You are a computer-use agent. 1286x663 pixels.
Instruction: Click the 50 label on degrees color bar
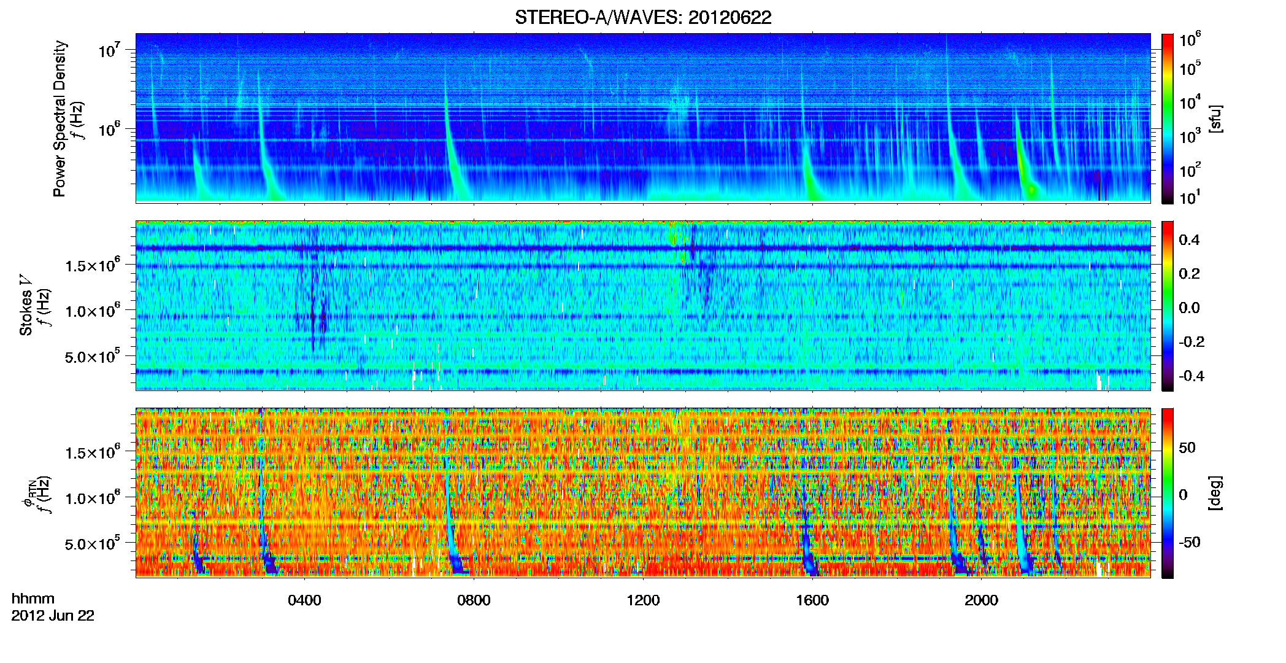pyautogui.click(x=1187, y=448)
